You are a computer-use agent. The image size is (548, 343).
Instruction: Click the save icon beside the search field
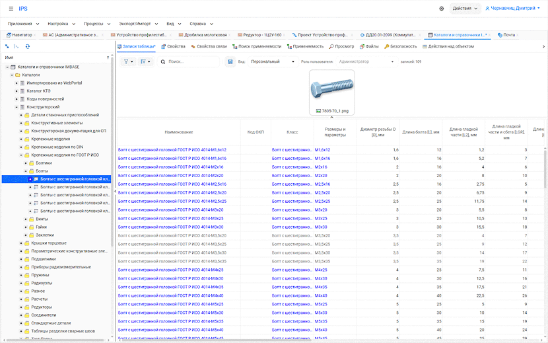[x=230, y=61]
